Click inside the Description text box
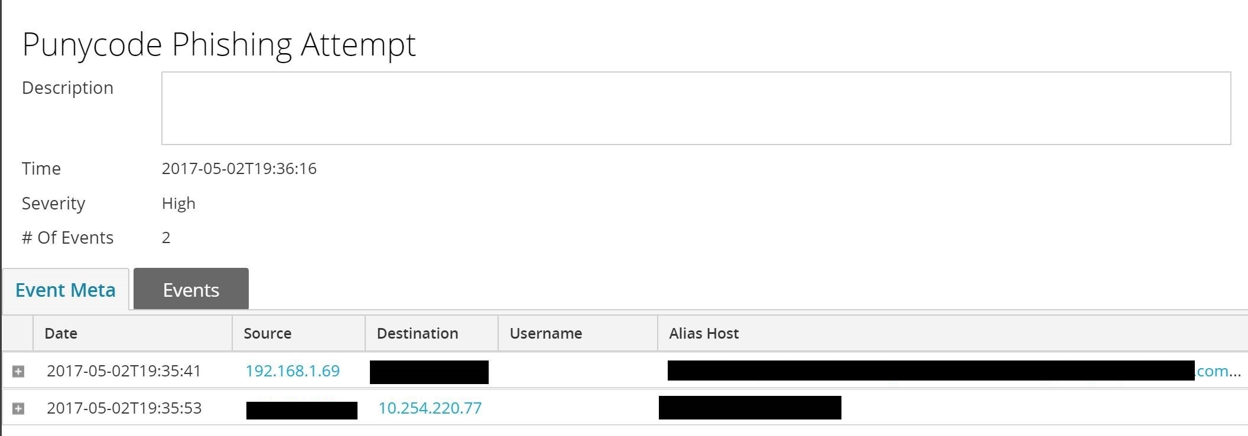The width and height of the screenshot is (1248, 436). tap(695, 109)
